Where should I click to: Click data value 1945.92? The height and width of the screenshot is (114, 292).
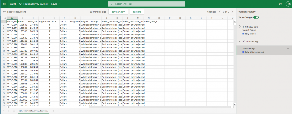pyautogui.click(x=33, y=70)
